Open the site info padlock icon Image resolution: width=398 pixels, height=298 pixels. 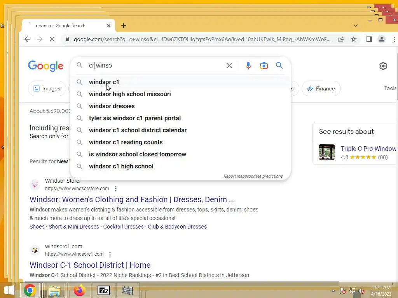click(x=68, y=39)
